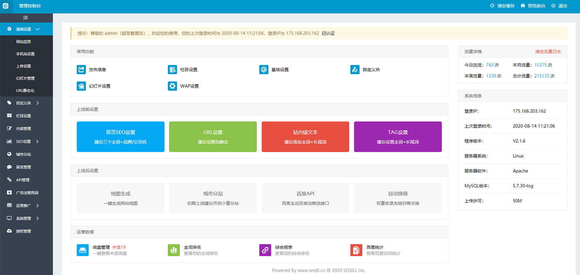The image size is (580, 275).
Task: Click the 未读19 unread inquiries badge
Action: (x=119, y=247)
